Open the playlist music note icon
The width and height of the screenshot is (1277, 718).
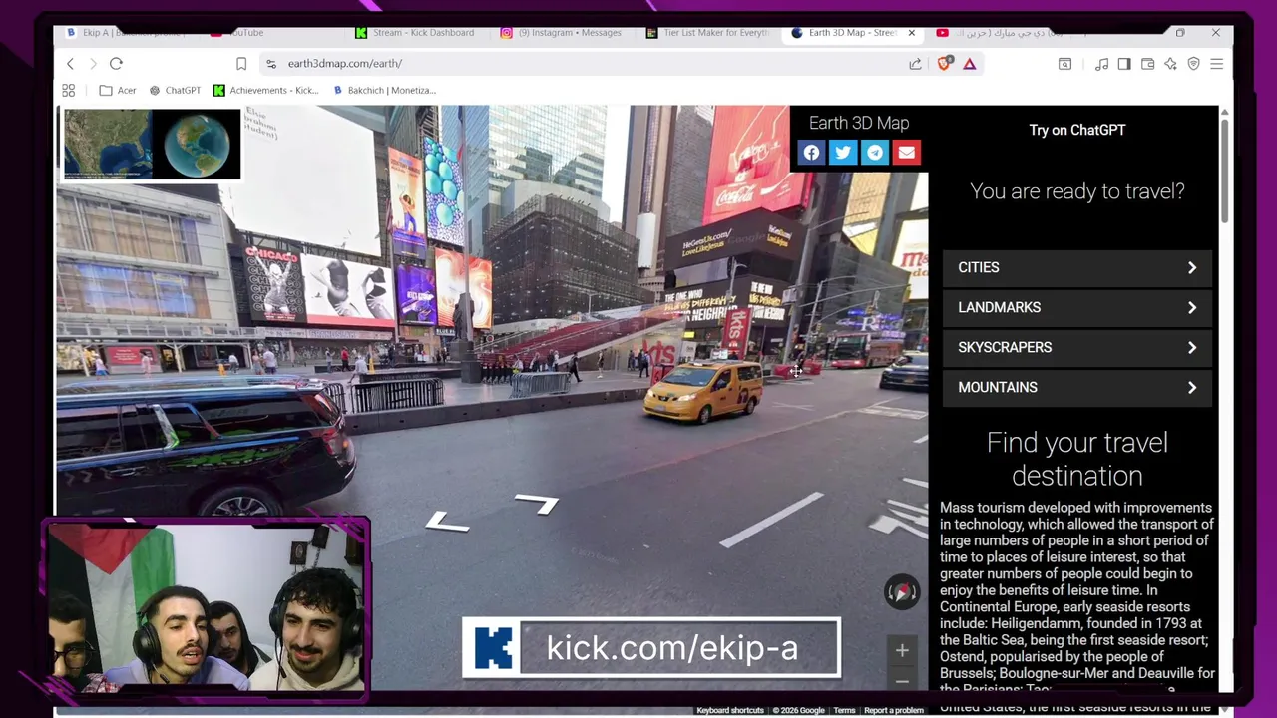click(x=1101, y=64)
